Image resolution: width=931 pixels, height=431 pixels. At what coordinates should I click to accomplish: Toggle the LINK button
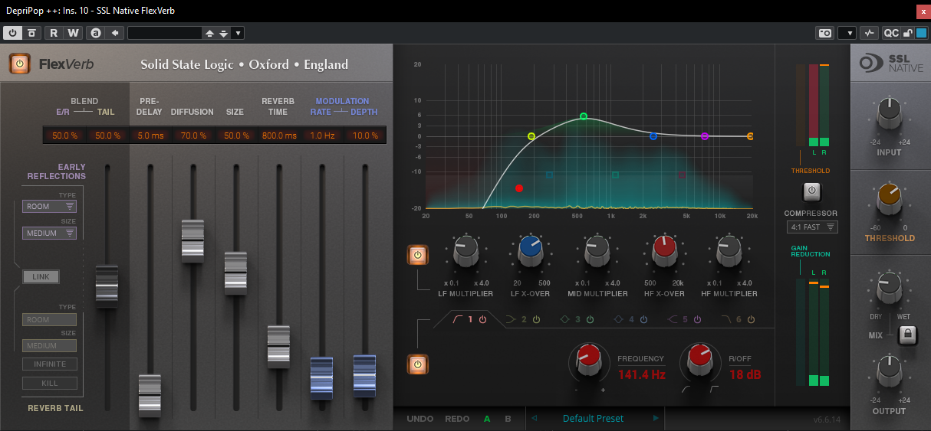coord(41,276)
